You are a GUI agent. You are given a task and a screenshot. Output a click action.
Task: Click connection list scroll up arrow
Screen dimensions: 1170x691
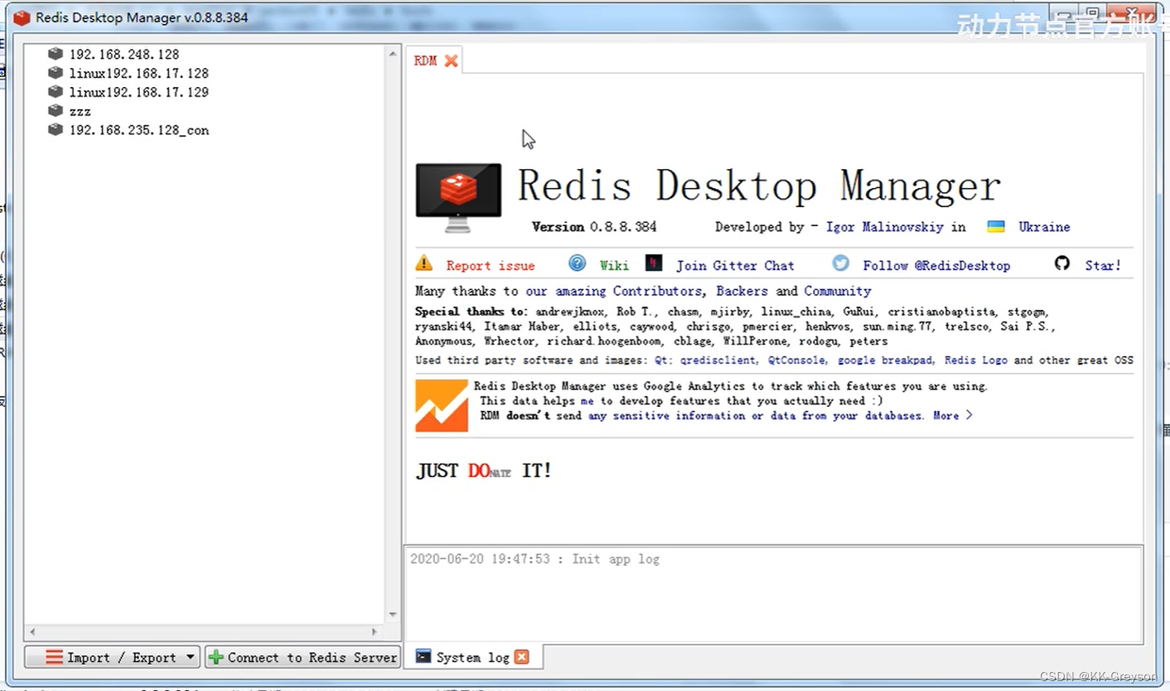(x=393, y=54)
